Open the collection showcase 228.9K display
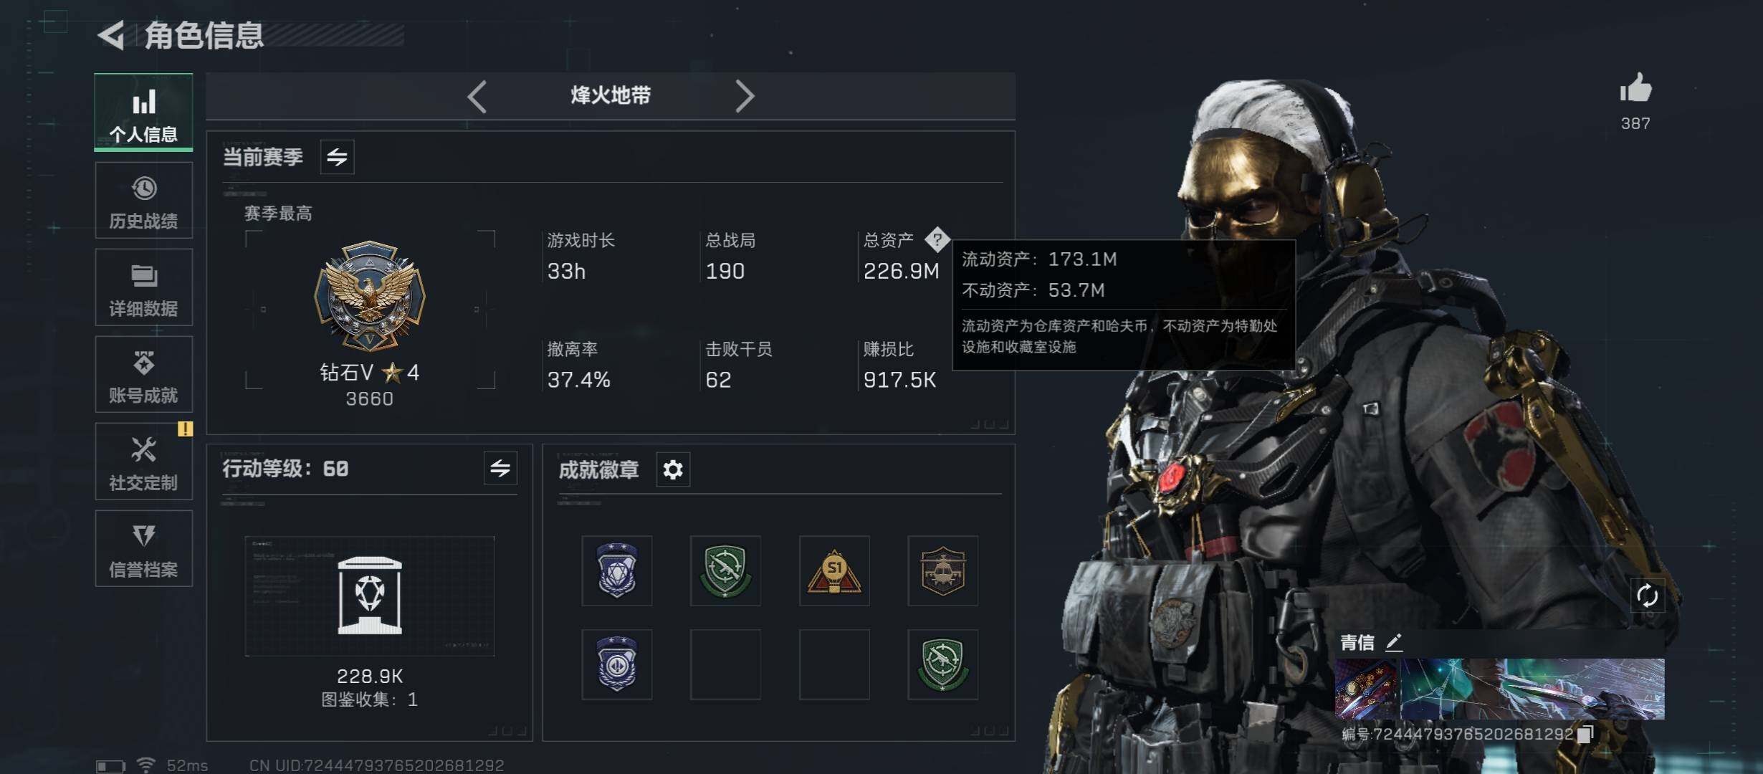Image resolution: width=1763 pixels, height=774 pixels. tap(370, 596)
